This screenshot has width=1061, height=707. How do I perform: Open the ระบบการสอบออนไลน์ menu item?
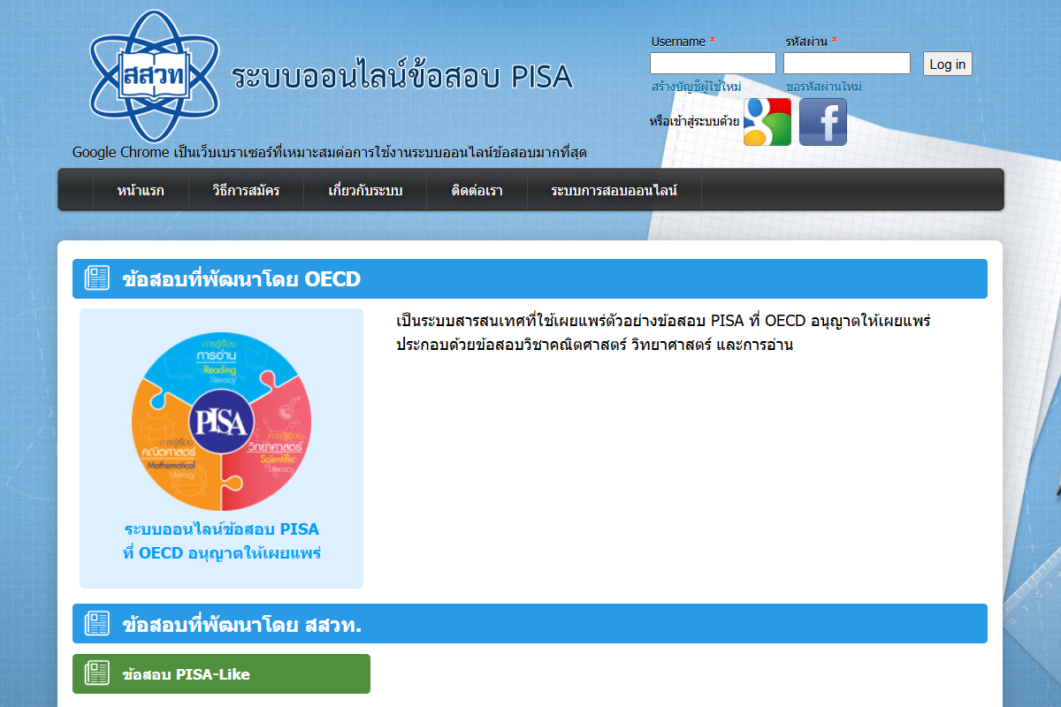[x=614, y=190]
